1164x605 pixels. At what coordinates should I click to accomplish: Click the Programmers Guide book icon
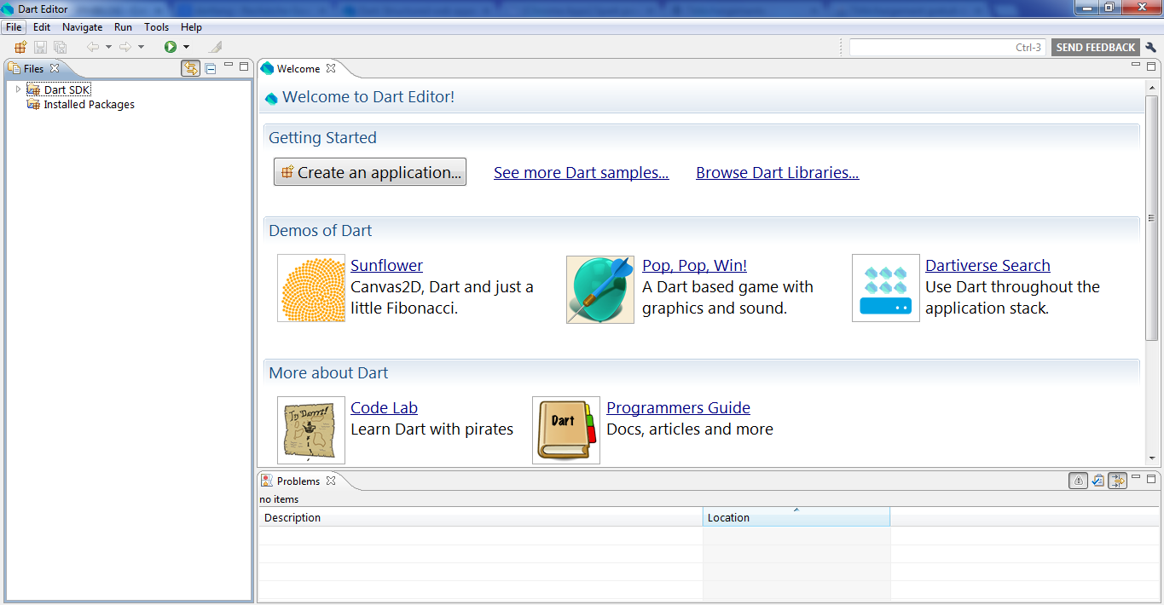pyautogui.click(x=566, y=430)
